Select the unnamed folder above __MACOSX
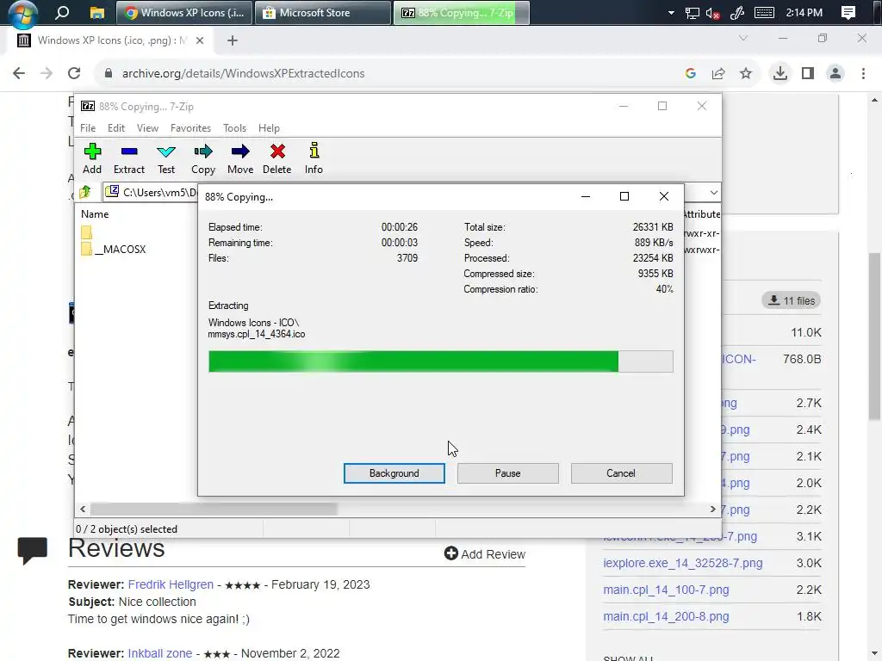The width and height of the screenshot is (882, 661). click(x=87, y=232)
